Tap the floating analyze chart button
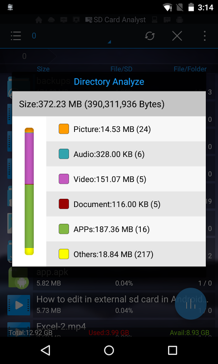The image size is (218, 364). (x=190, y=304)
